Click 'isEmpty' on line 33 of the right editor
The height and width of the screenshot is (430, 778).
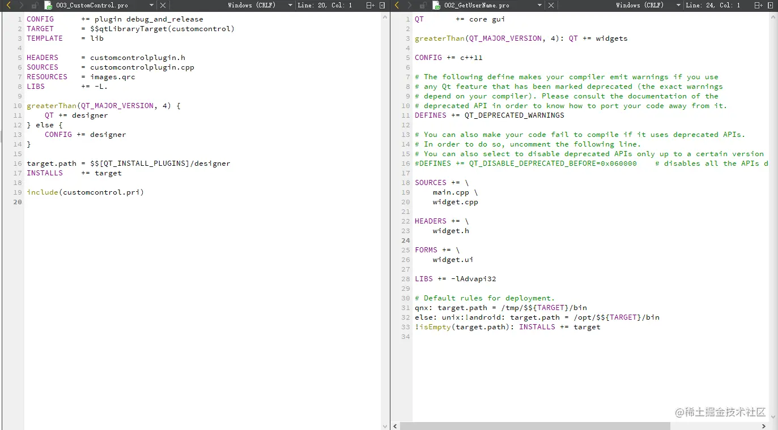click(x=435, y=327)
